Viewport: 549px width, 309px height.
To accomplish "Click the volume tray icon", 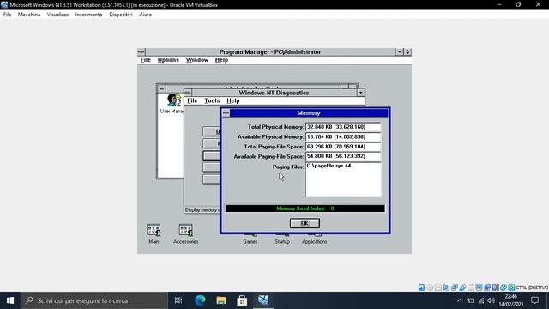I will pyautogui.click(x=492, y=300).
